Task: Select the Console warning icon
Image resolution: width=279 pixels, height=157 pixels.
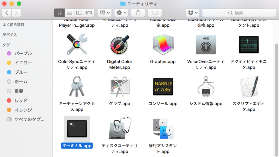Action: 163,87
